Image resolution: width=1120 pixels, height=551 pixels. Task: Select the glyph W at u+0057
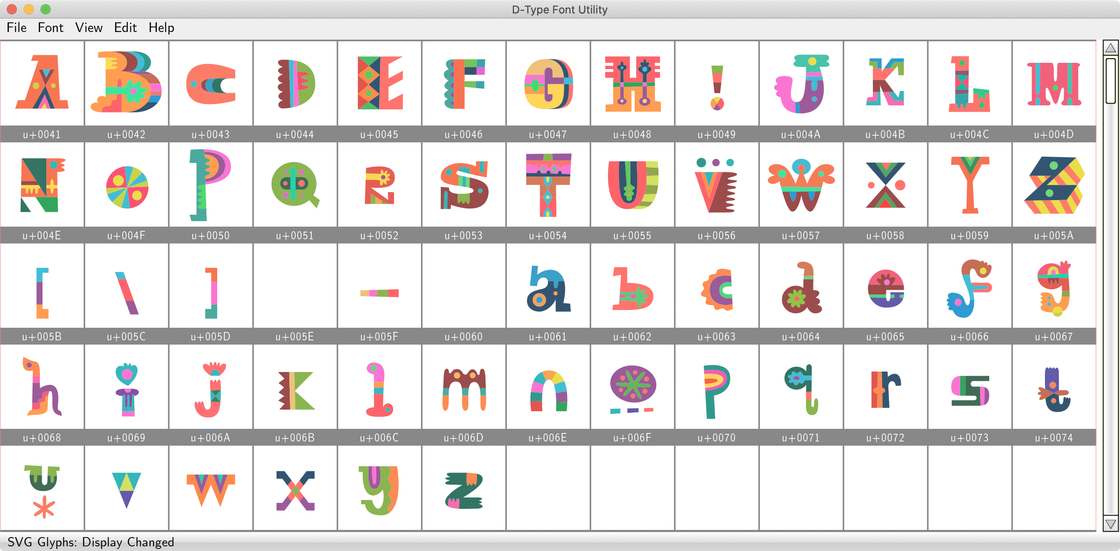click(801, 185)
